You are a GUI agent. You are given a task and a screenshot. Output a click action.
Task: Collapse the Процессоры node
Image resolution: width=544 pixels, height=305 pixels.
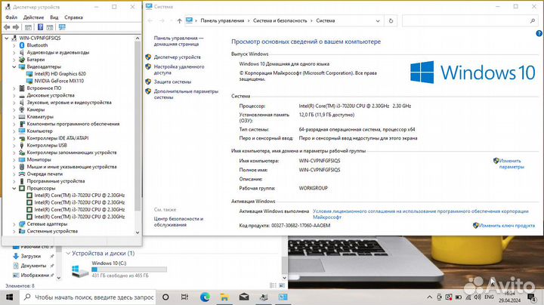[x=14, y=188]
